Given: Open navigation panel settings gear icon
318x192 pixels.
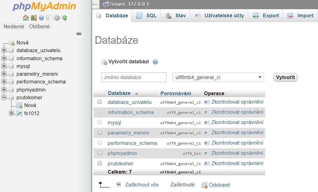Looking at the screenshot, I should point(57,18).
